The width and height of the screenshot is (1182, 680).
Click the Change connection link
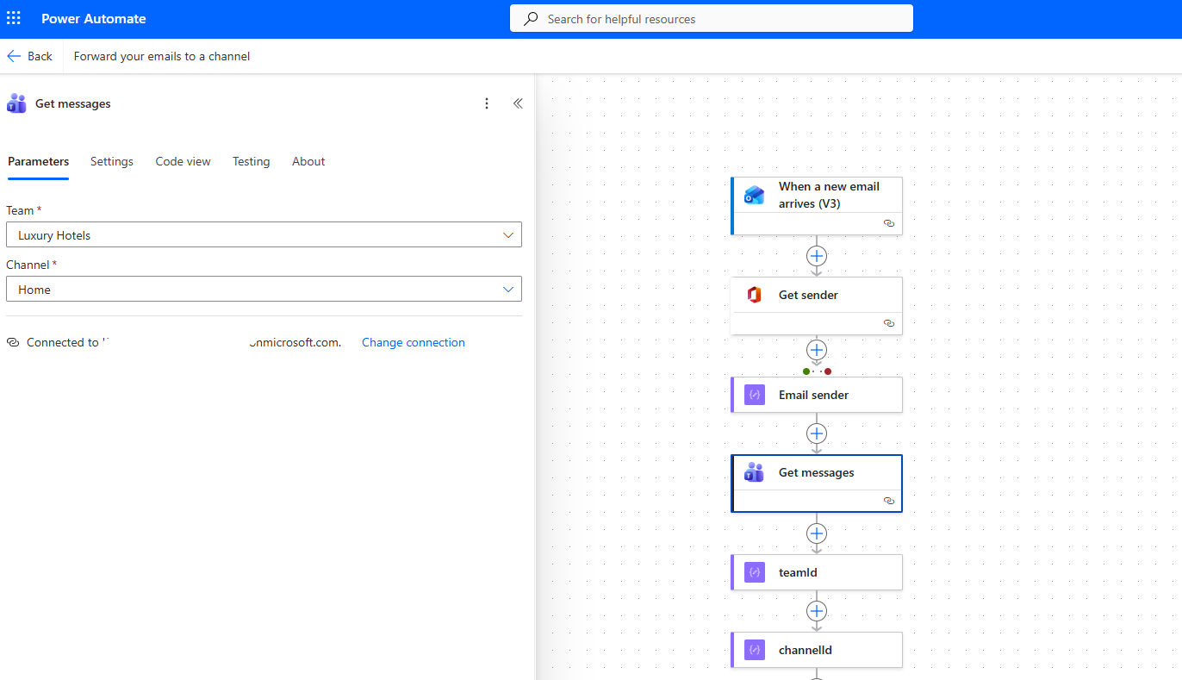click(413, 342)
